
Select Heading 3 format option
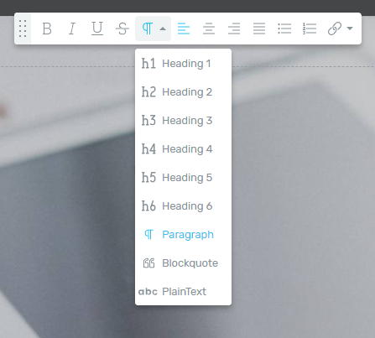click(183, 121)
